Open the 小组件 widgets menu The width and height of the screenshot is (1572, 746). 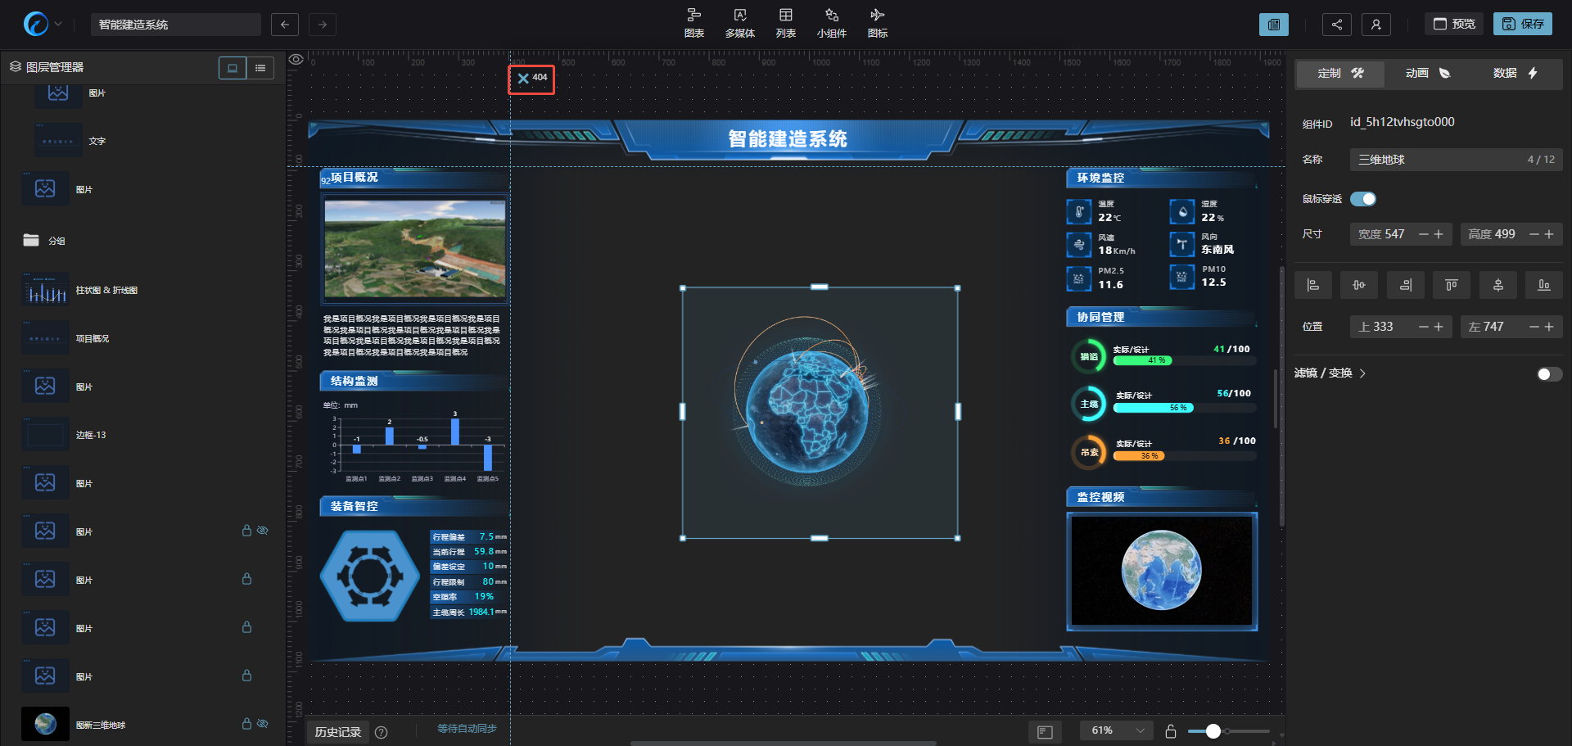click(831, 23)
